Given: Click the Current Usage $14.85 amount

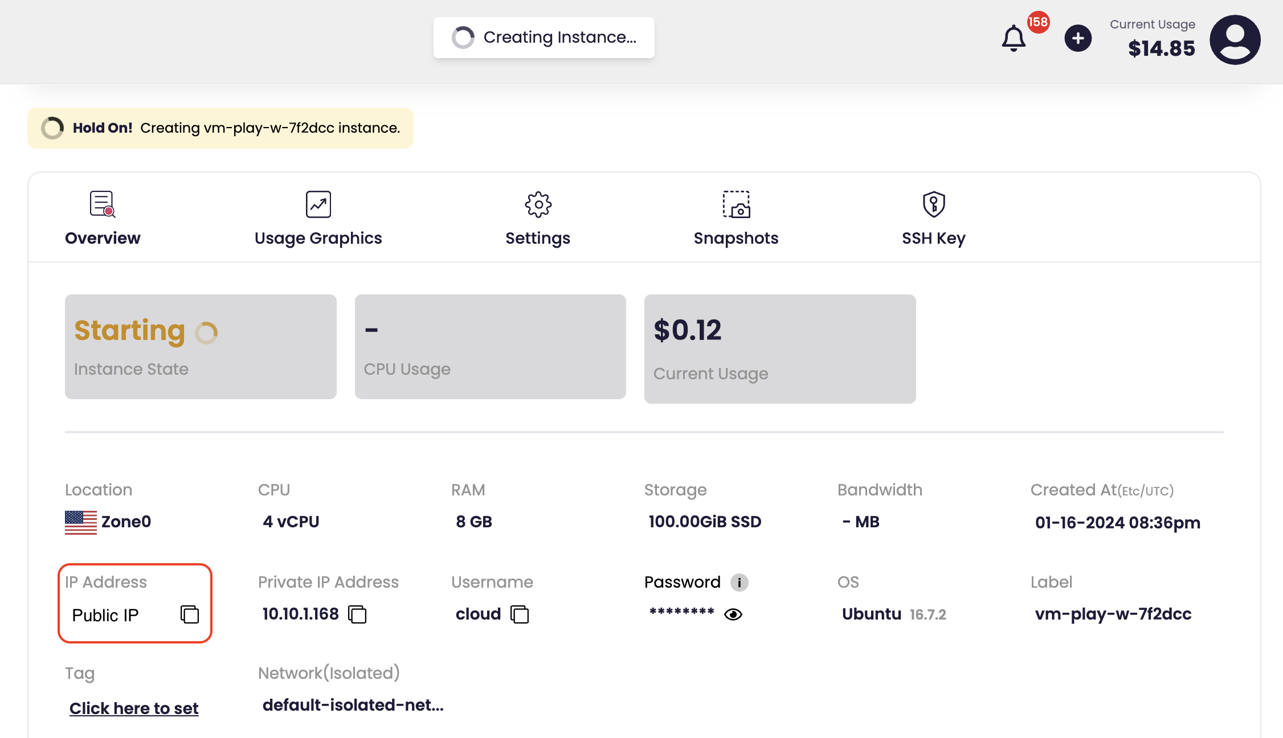Looking at the screenshot, I should point(1161,48).
